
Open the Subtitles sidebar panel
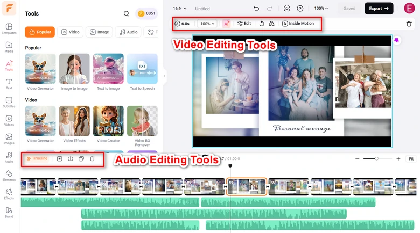(9, 103)
